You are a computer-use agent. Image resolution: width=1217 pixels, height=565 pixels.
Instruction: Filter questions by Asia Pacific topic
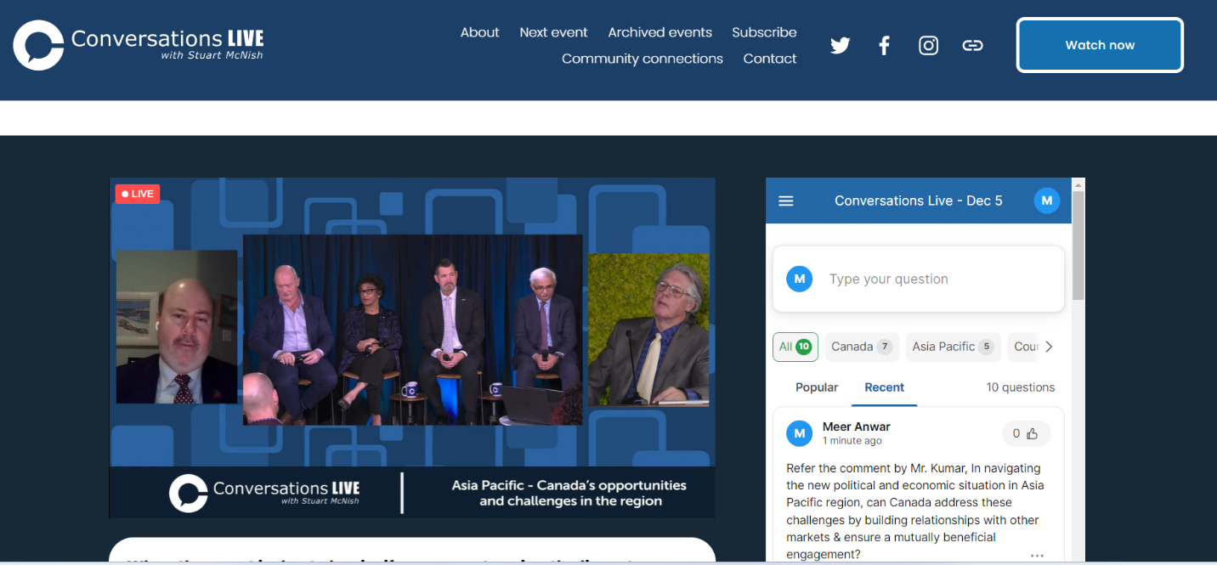952,347
